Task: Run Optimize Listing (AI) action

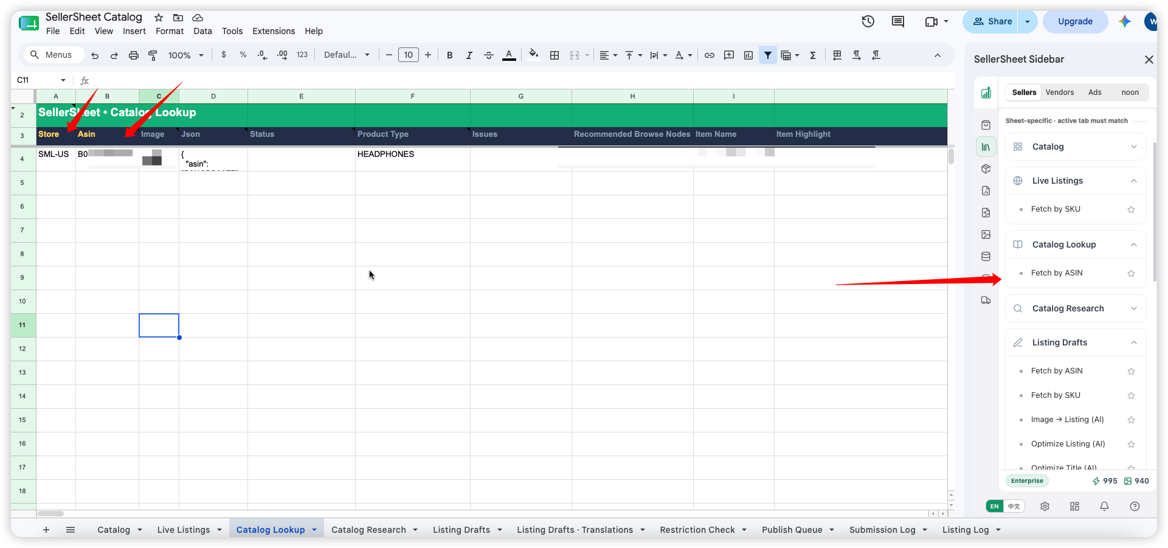Action: [1068, 444]
